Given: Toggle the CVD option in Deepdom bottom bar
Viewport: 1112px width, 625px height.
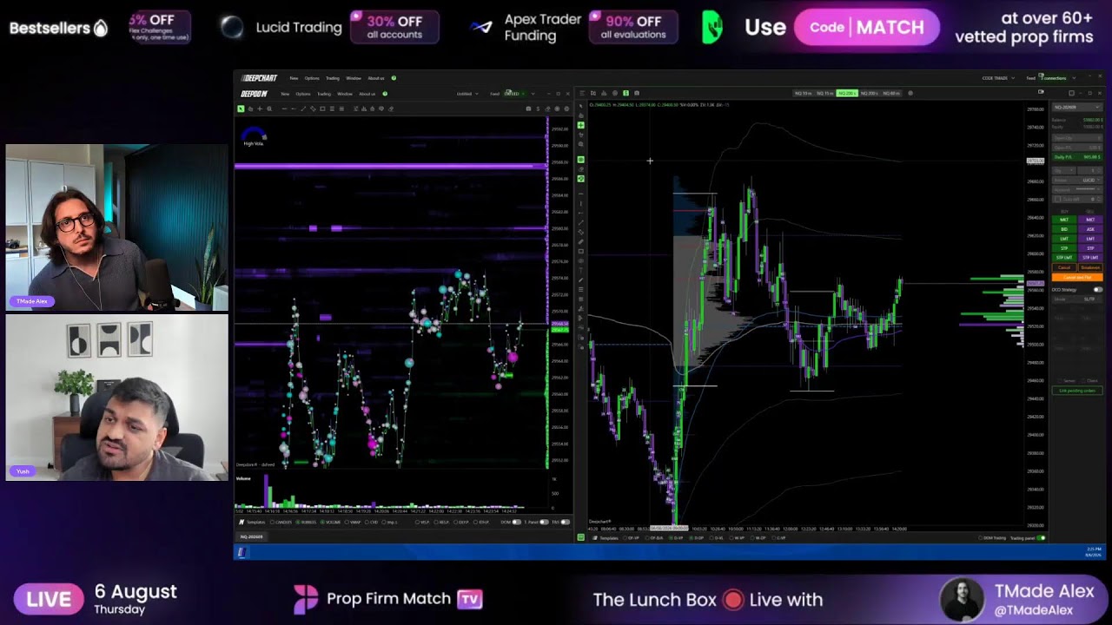Looking at the screenshot, I should [373, 522].
